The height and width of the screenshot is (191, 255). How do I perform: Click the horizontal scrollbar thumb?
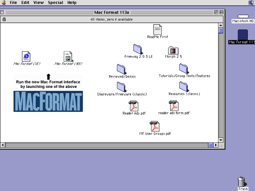click(x=211, y=145)
